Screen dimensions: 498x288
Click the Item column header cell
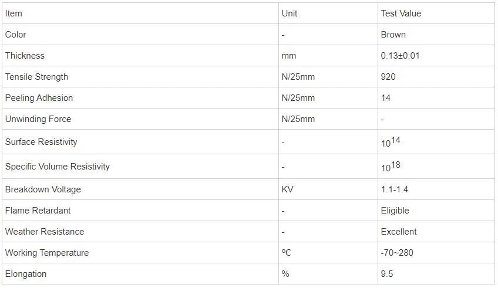coord(140,13)
